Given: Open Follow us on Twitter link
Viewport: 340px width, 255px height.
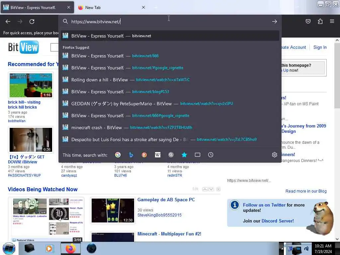Looking at the screenshot, I should click(264, 205).
